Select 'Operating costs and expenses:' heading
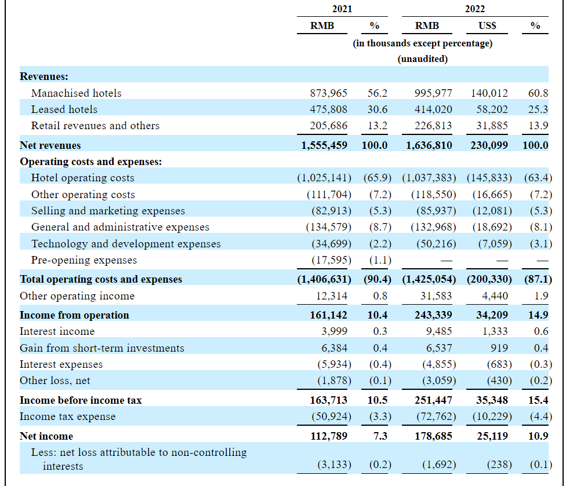 pyautogui.click(x=91, y=162)
